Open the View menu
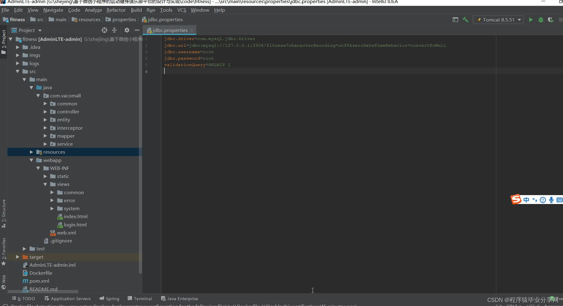The width and height of the screenshot is (563, 306). [x=33, y=10]
